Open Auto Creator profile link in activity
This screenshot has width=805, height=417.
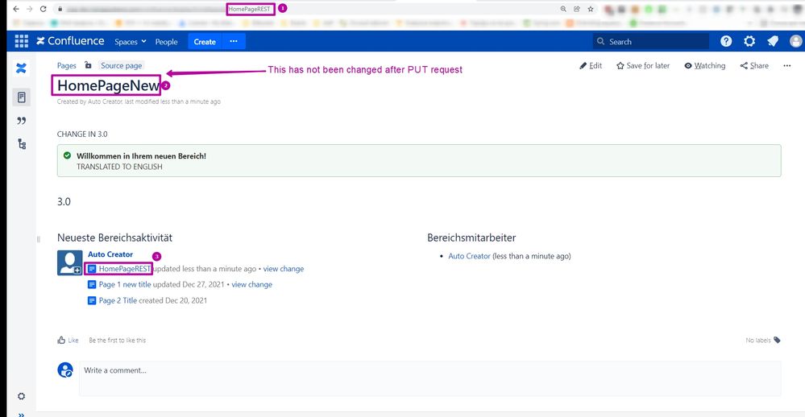pos(110,254)
